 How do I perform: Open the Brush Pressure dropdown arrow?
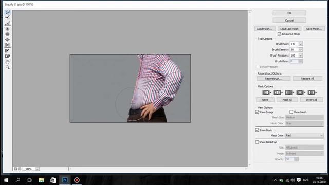[x=301, y=55]
